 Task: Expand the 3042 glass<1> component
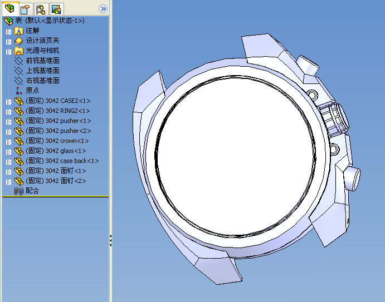(8, 152)
